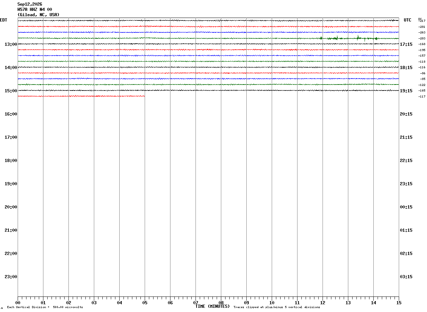Click the 15 minute axis tick label
427x312 pixels.
click(x=399, y=303)
